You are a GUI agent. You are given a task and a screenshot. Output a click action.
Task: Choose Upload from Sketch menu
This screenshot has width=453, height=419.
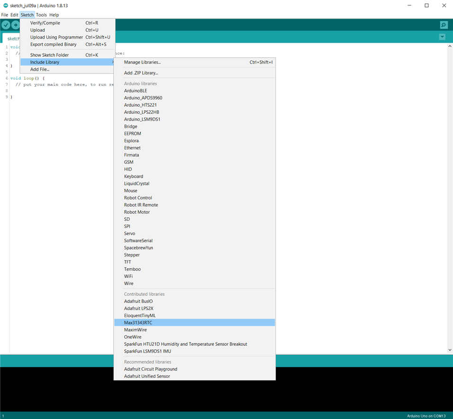68,30
